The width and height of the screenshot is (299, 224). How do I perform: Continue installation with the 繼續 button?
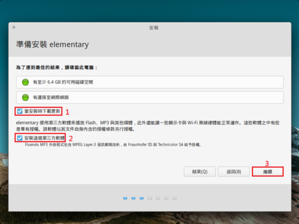(268, 171)
